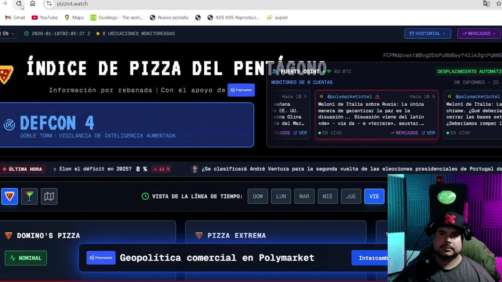Viewport: 502px width, 282px height.
Task: Open VER link on the leftmost news card
Action: pos(300,133)
